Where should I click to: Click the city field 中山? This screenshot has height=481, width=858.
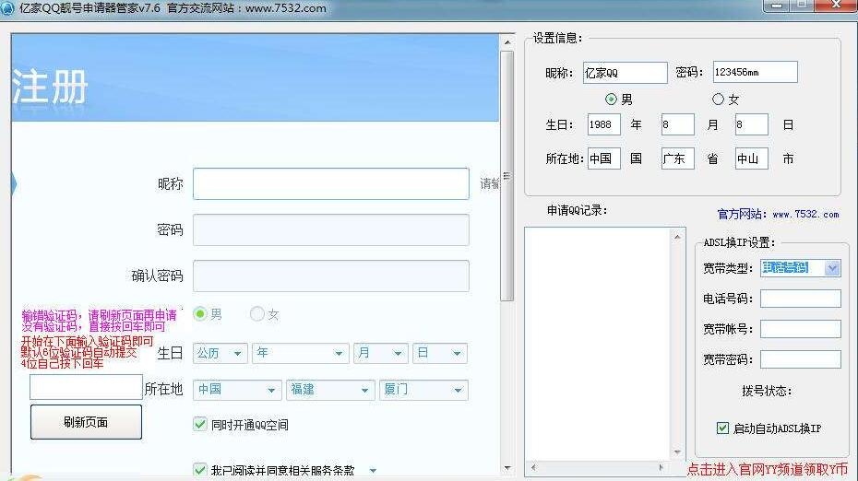[x=751, y=158]
